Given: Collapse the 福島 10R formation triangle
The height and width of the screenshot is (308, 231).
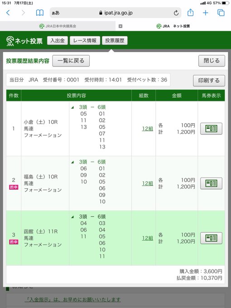Looking at the screenshot, I should point(72,162).
